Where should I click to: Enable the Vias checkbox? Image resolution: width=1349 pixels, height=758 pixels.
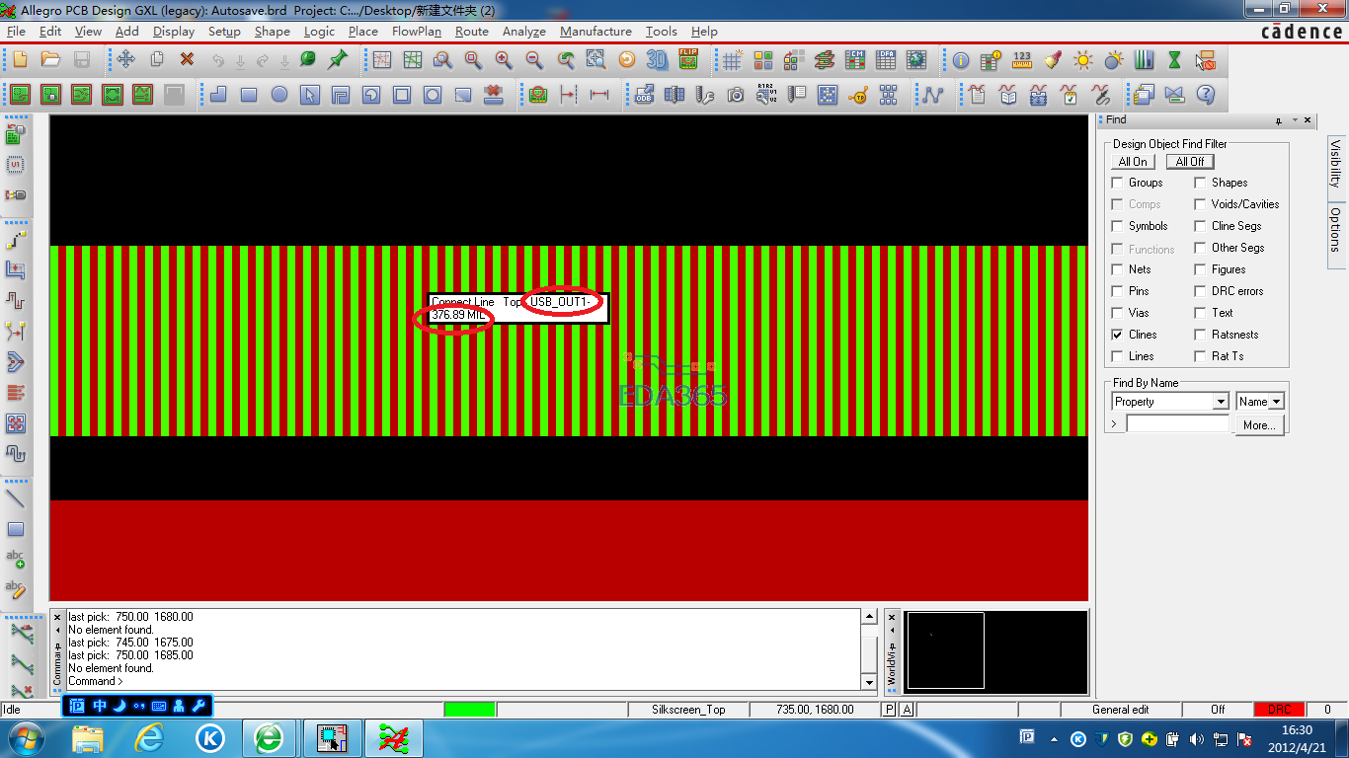pos(1118,313)
